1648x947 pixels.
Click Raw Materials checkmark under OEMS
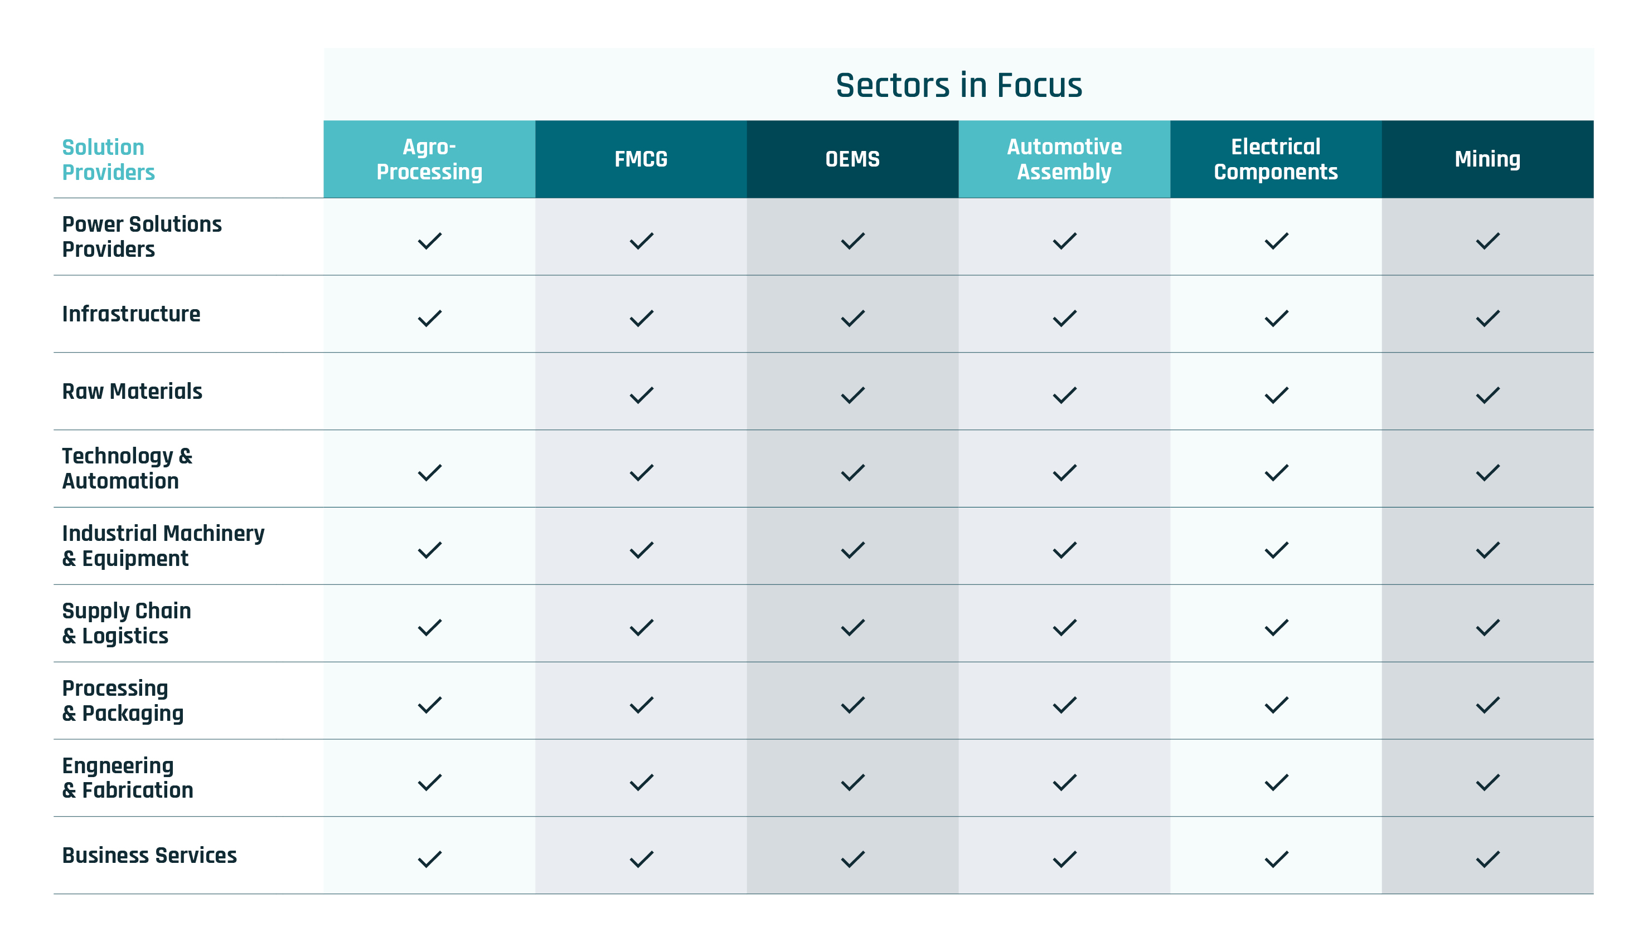point(852,395)
